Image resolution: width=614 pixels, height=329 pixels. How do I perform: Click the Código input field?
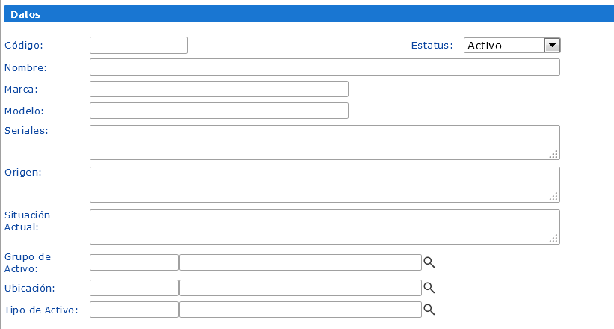pos(138,46)
